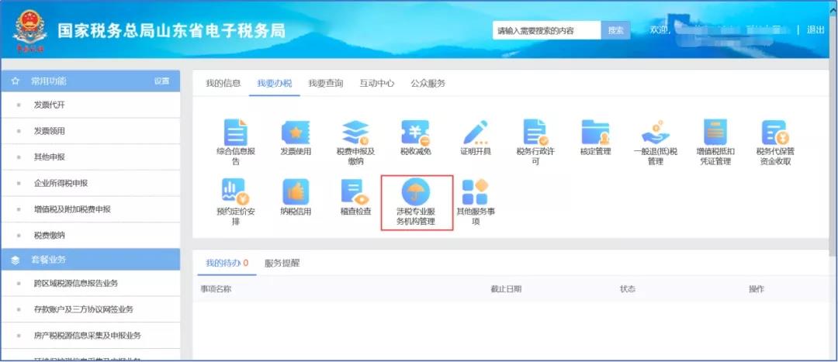The width and height of the screenshot is (838, 362).
Task: Click 状态 column header
Action: [x=628, y=289]
